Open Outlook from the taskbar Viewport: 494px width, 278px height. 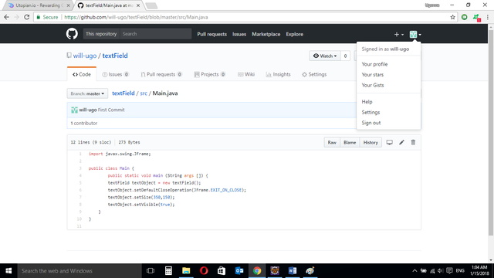click(239, 271)
